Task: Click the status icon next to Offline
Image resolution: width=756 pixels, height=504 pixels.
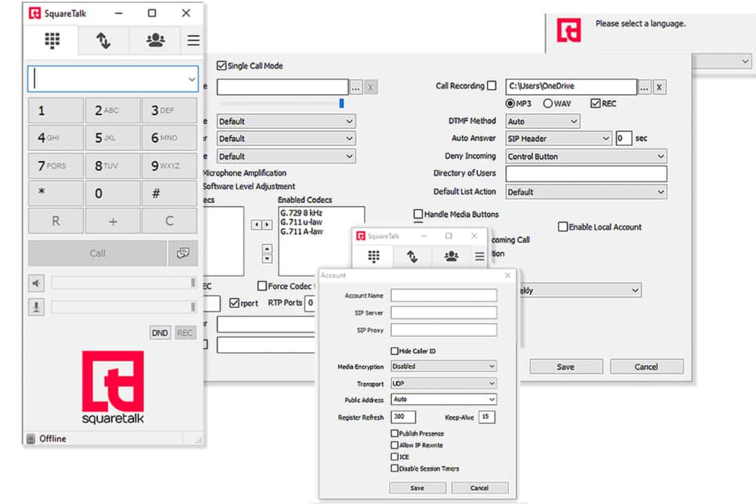Action: pos(31,439)
